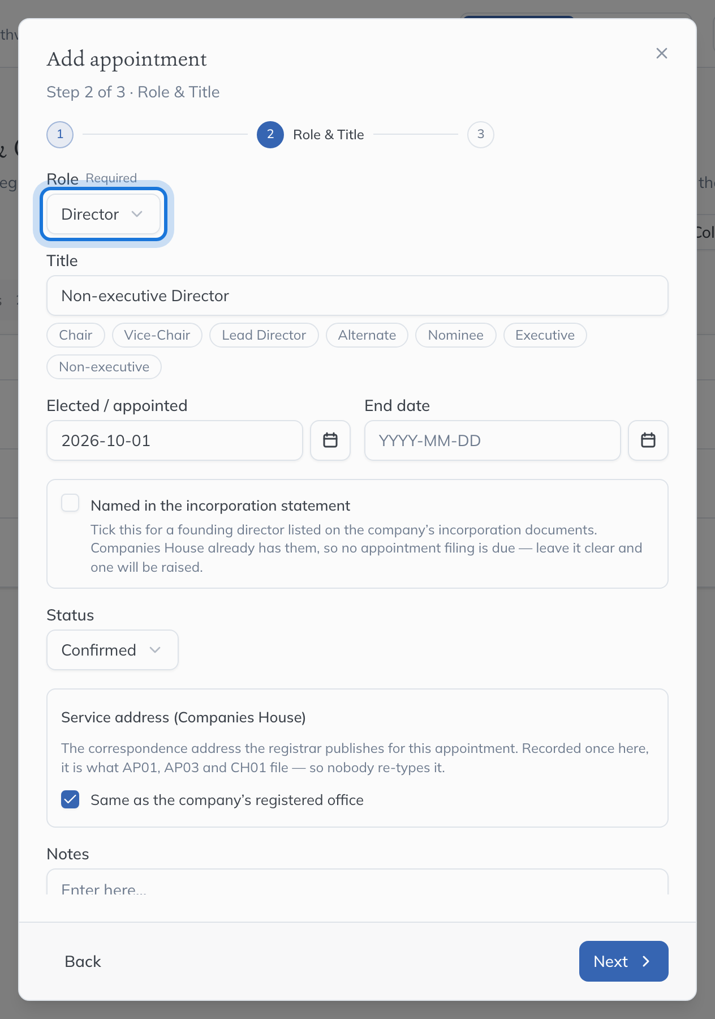Go to step 1 in the stepper

(60, 135)
